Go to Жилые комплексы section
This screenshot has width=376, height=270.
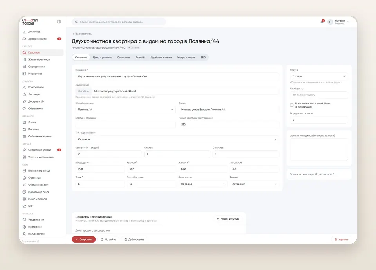pyautogui.click(x=42, y=59)
